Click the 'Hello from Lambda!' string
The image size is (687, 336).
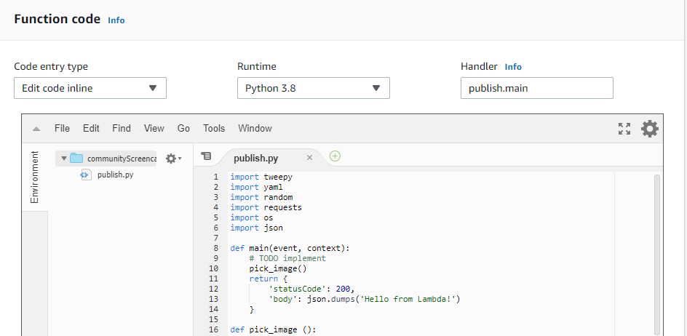click(408, 299)
